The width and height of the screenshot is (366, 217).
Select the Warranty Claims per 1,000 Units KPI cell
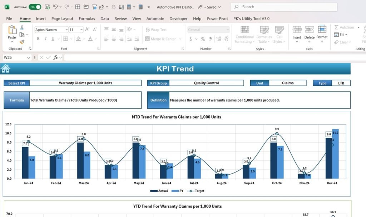[85, 83]
